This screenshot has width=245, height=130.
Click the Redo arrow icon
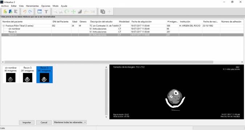(30, 12)
